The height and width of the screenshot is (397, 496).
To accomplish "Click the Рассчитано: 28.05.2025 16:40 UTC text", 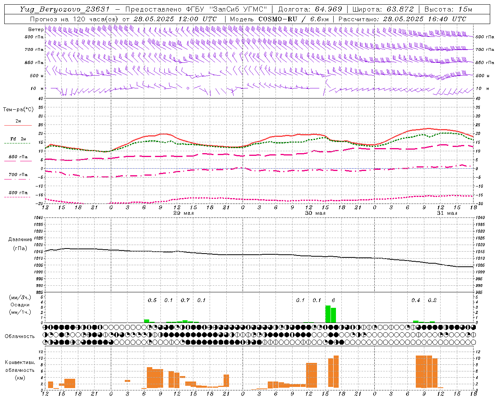I will coord(402,19).
